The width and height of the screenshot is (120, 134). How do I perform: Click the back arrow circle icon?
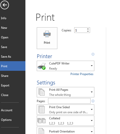click(5, 5)
